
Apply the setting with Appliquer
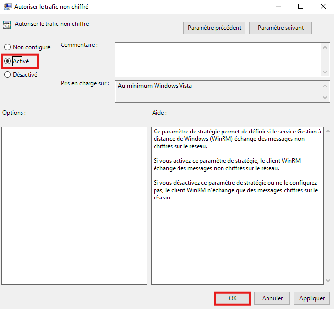pos(312,298)
